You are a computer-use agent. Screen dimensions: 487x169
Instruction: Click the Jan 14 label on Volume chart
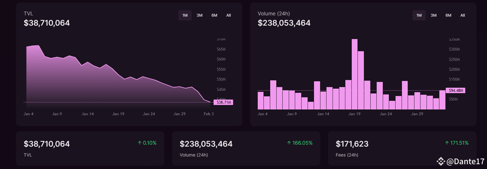tap(323, 114)
